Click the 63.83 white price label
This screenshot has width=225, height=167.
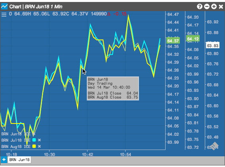[212, 46]
